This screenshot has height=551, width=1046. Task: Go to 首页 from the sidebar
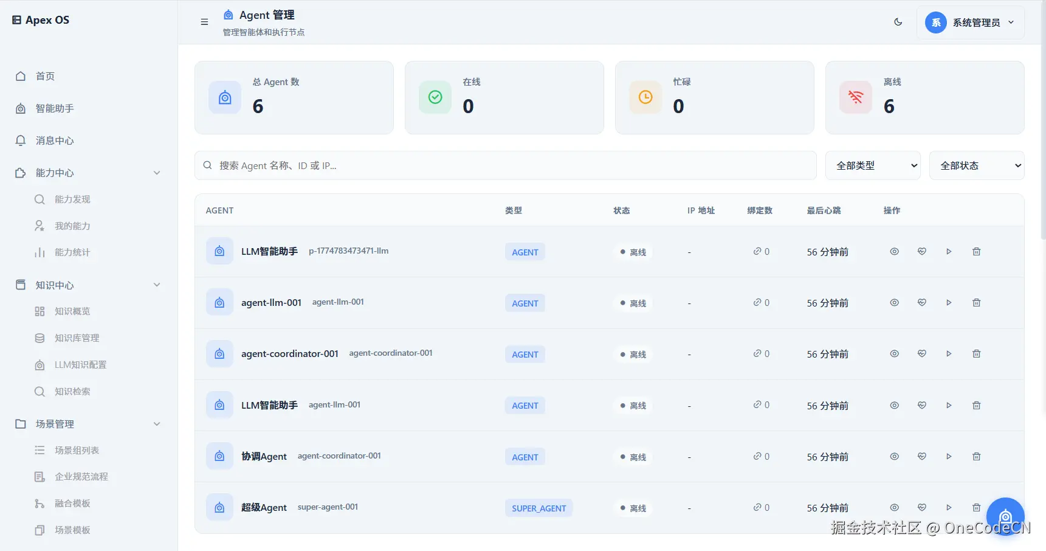[44, 76]
